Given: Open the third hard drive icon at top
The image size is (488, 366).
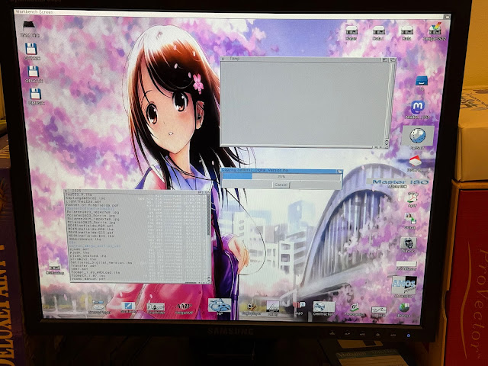Looking at the screenshot, I should click(406, 32).
